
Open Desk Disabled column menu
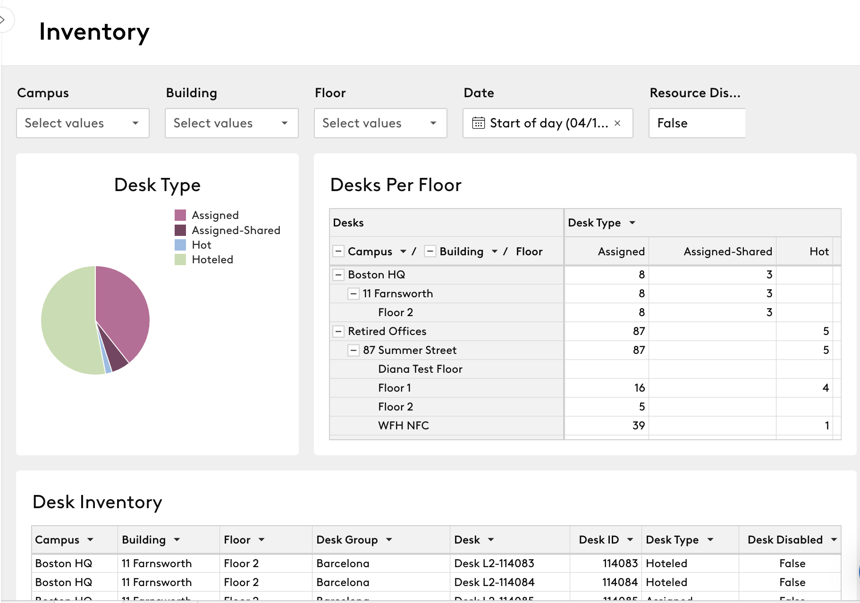click(834, 540)
